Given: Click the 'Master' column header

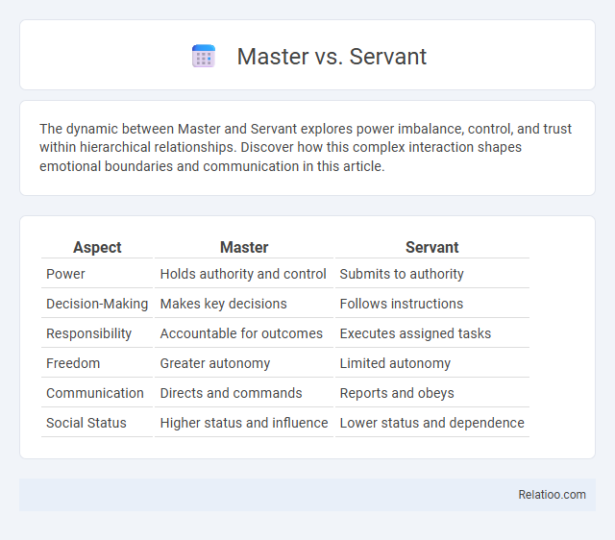Looking at the screenshot, I should click(x=244, y=248).
